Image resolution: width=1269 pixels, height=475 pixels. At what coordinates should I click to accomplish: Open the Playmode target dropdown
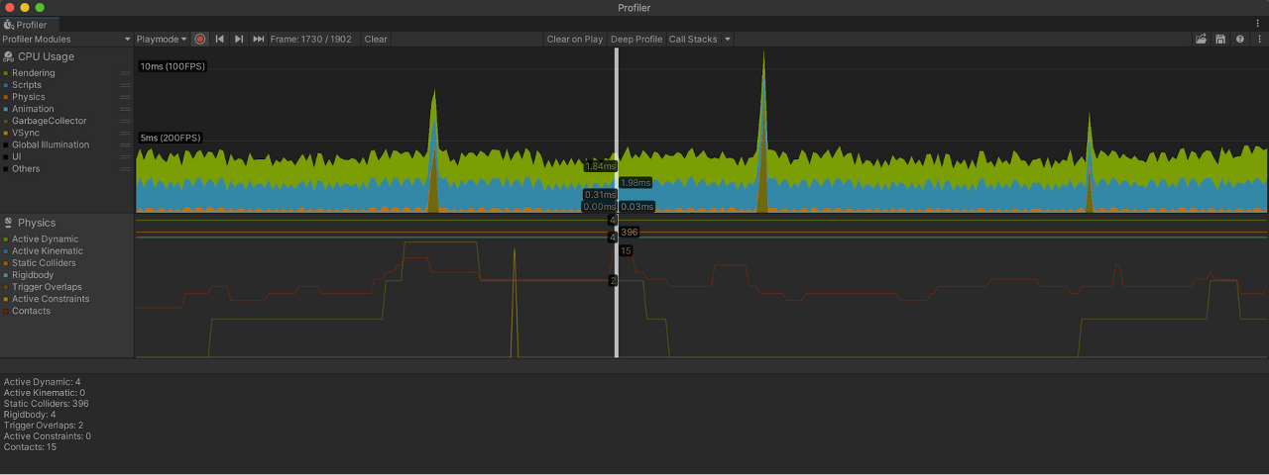pyautogui.click(x=162, y=40)
